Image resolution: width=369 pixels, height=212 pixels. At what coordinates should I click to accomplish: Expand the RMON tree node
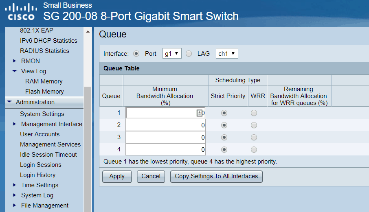coord(15,61)
